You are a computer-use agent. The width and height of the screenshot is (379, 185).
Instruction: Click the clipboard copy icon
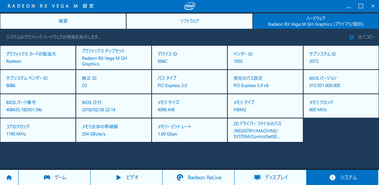[352, 37]
